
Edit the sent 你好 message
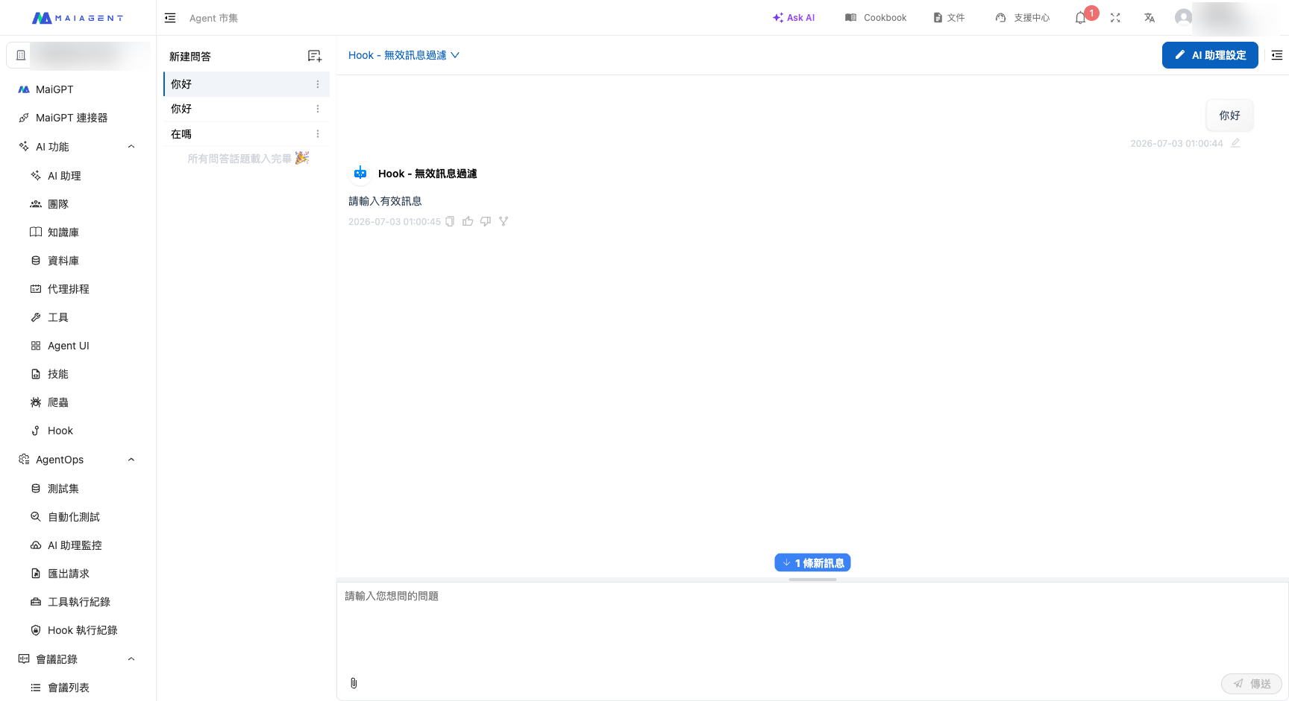point(1235,143)
